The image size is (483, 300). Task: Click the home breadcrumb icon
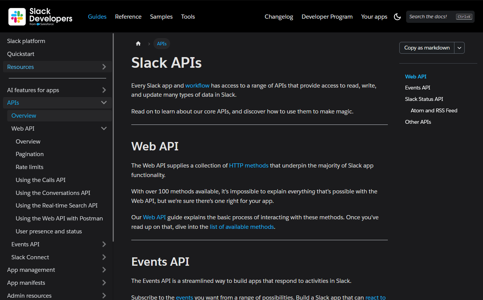click(x=138, y=44)
